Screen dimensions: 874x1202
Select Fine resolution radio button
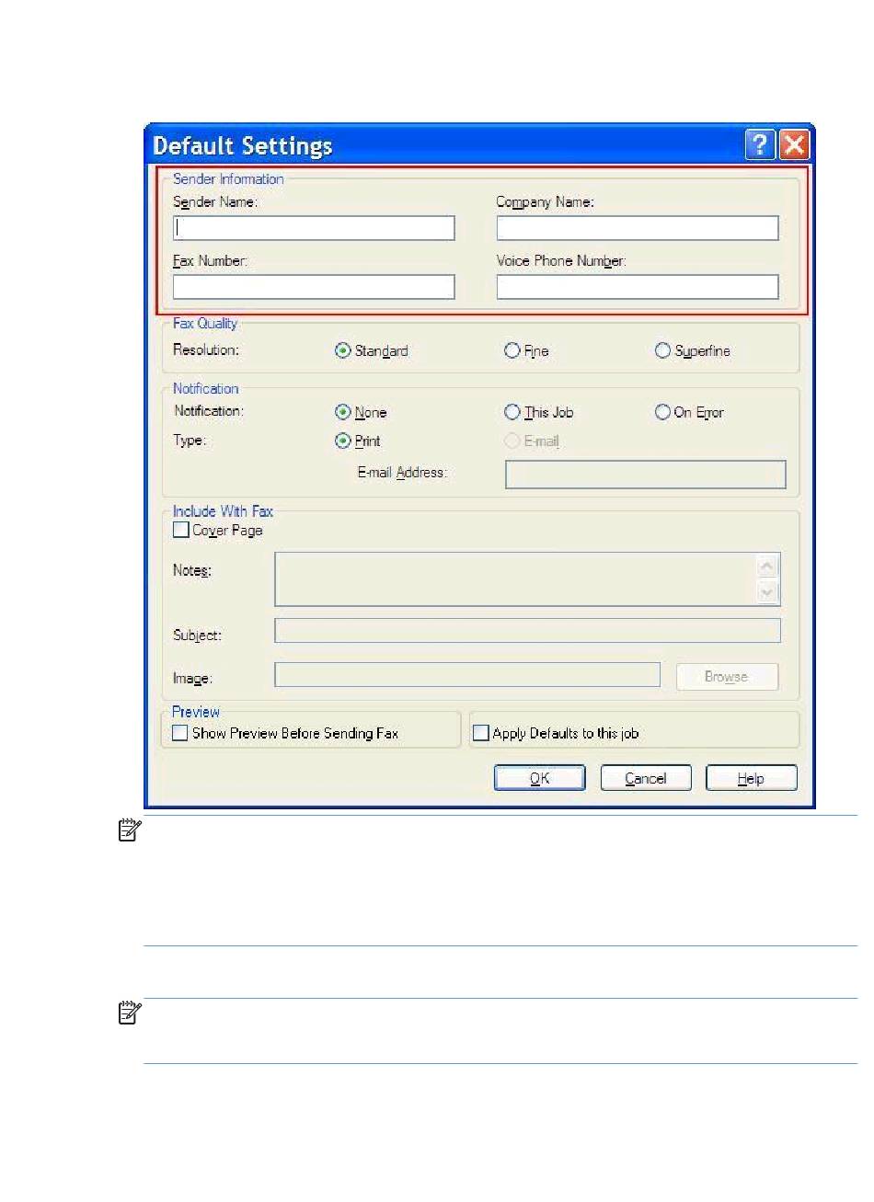pos(512,350)
